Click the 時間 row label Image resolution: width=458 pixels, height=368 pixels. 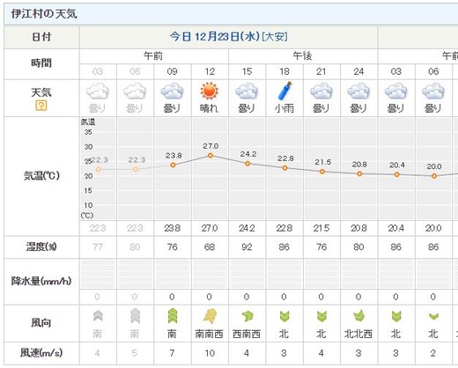tap(41, 63)
